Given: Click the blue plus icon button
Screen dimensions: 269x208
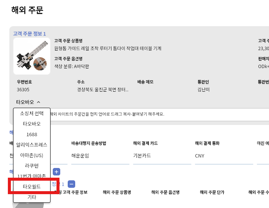Looking at the screenshot, I should [x=56, y=172].
